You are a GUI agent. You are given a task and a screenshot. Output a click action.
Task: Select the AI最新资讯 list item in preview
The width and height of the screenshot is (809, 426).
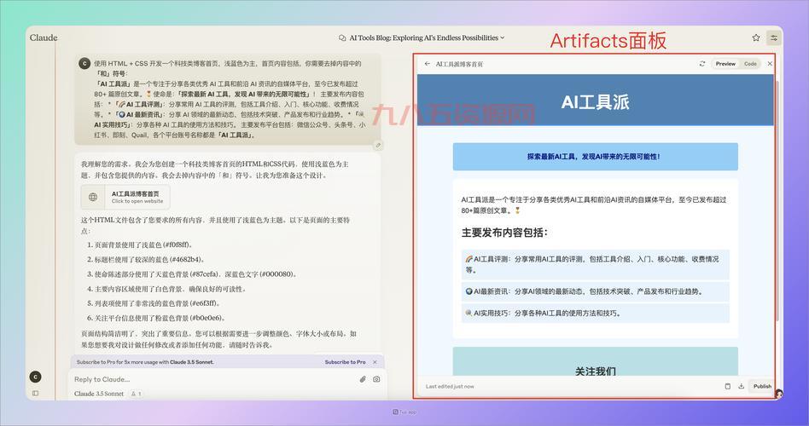coord(596,291)
